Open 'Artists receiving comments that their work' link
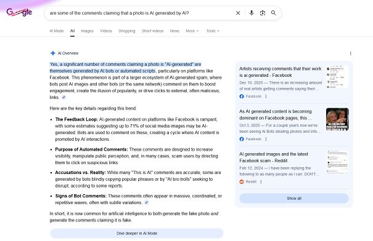Viewport: 373px width, 241px height. 281,72
